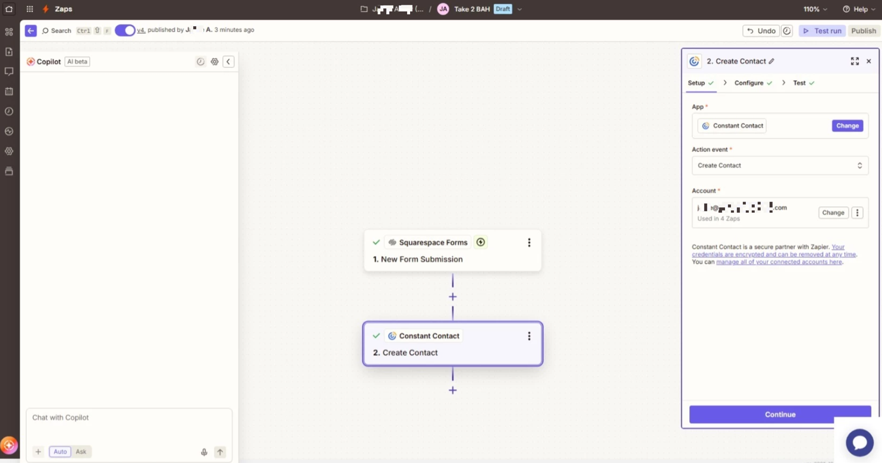Open Copilot settings gear icon

click(215, 62)
